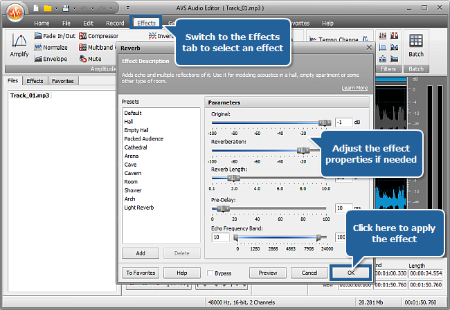Click the equalizer sliders icon in Filters group

click(383, 35)
